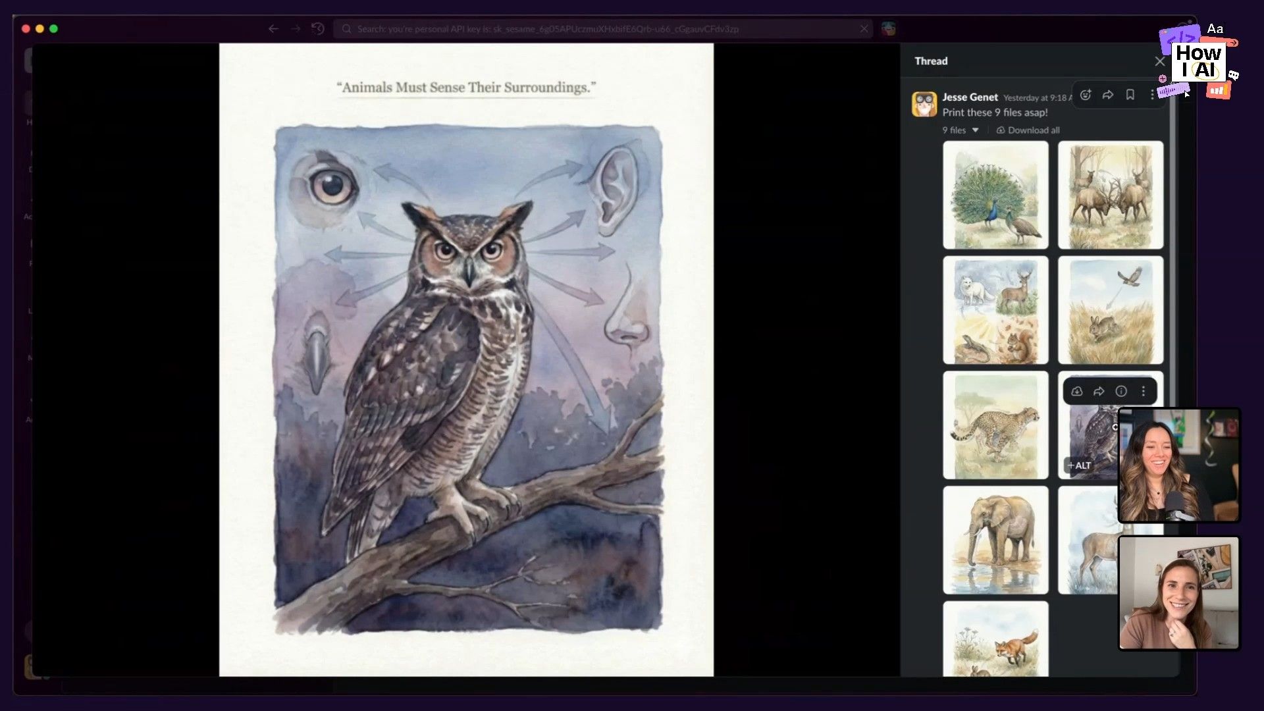Open the user avatar next to search bar
This screenshot has width=1264, height=711.
coord(889,29)
